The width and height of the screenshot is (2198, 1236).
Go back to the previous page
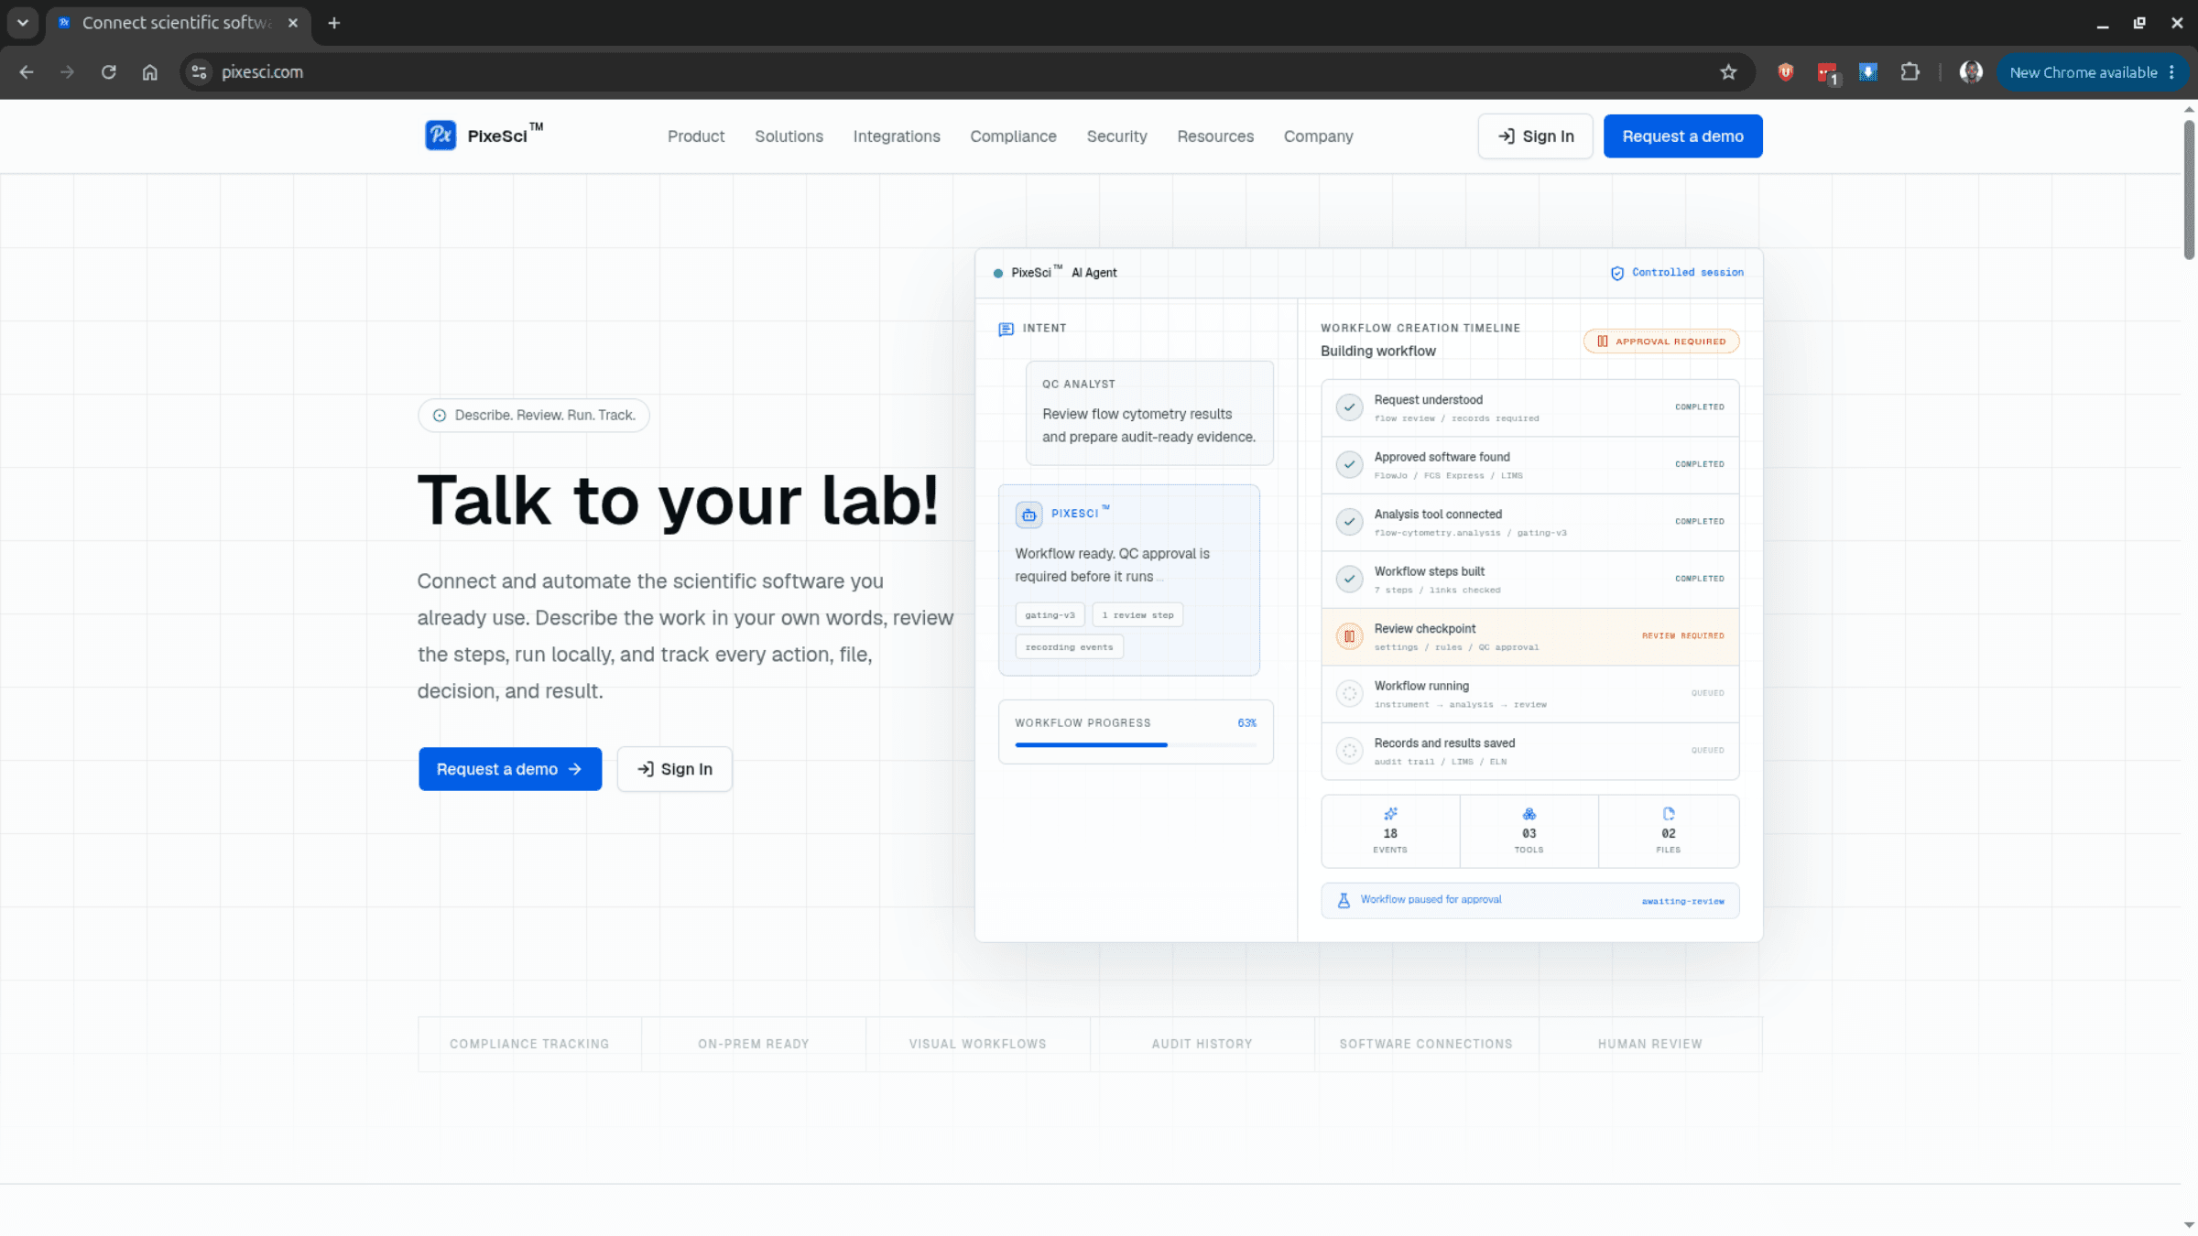coord(27,72)
